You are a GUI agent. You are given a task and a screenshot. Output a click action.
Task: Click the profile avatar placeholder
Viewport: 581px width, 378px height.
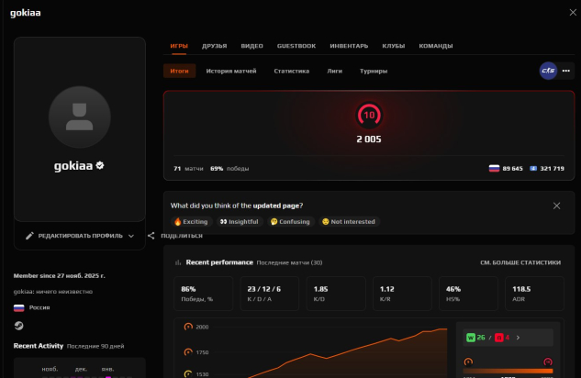(x=79, y=113)
